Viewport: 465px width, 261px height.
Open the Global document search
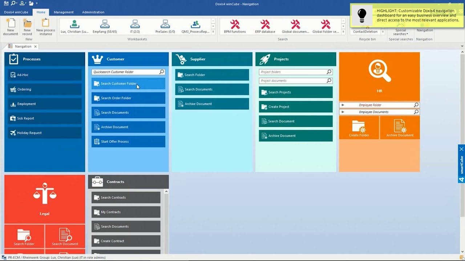(295, 27)
